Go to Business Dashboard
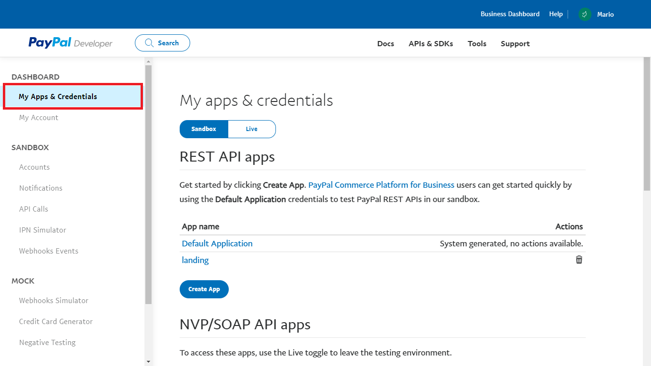Image resolution: width=651 pixels, height=366 pixels. [510, 14]
